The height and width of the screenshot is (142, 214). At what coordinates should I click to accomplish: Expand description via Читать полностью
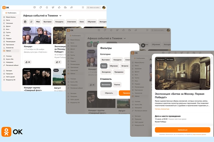[162, 109]
